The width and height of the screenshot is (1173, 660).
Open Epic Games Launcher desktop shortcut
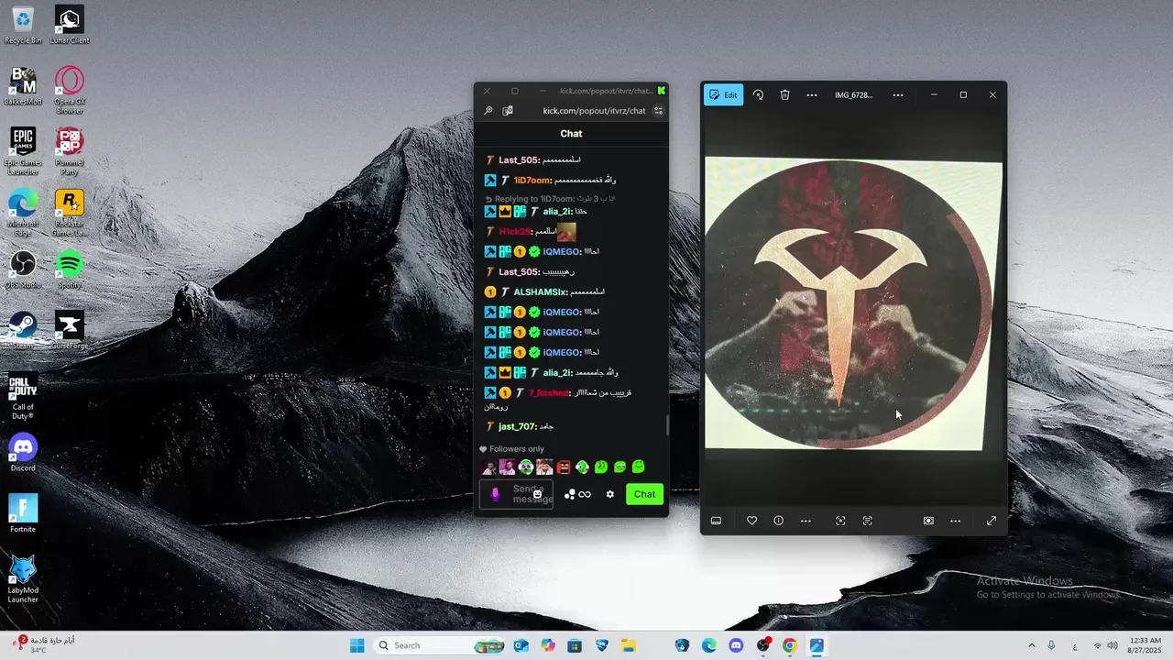[x=23, y=151]
